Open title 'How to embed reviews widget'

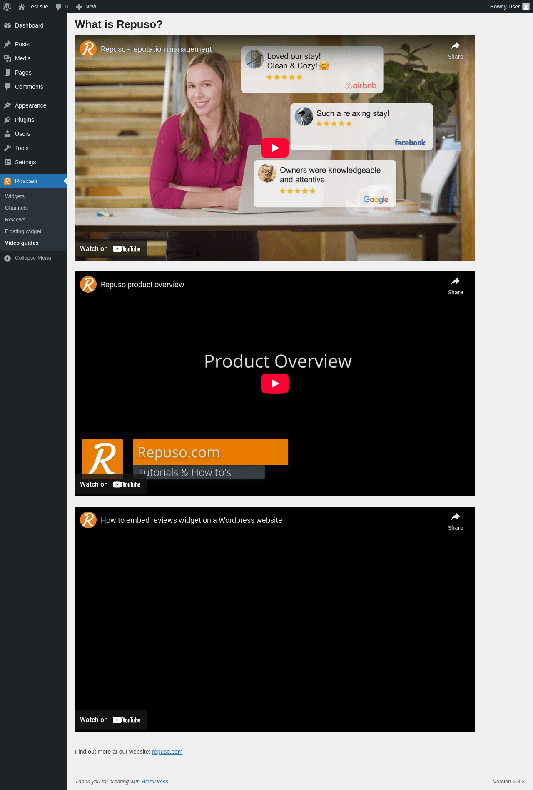click(192, 520)
